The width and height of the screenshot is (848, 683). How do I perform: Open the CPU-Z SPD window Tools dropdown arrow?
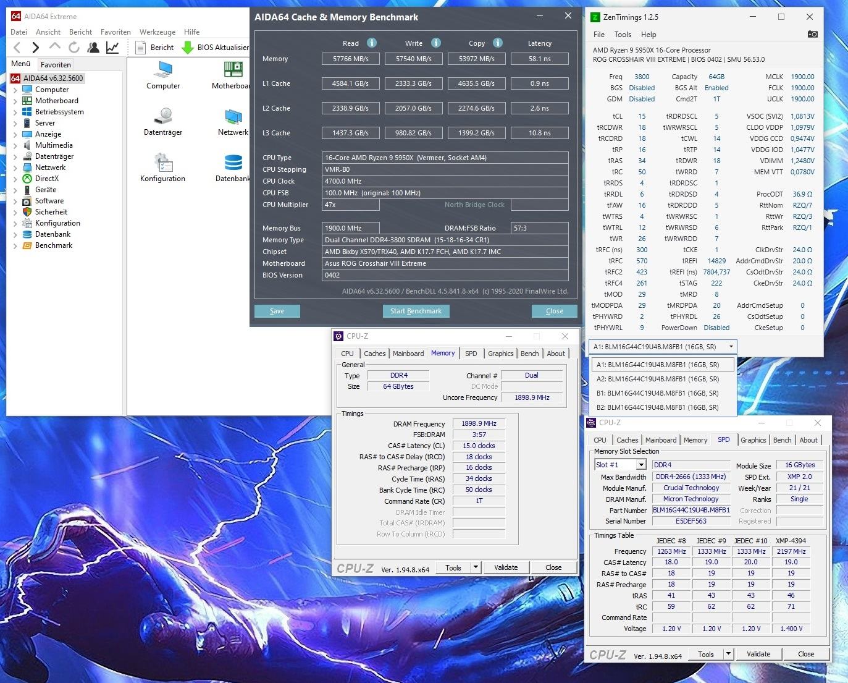728,654
